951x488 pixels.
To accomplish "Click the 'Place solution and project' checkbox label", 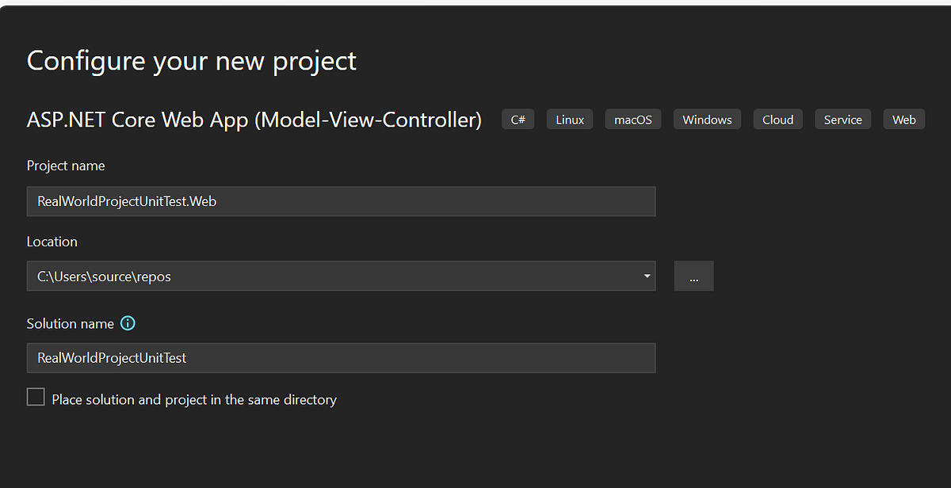I will point(194,400).
